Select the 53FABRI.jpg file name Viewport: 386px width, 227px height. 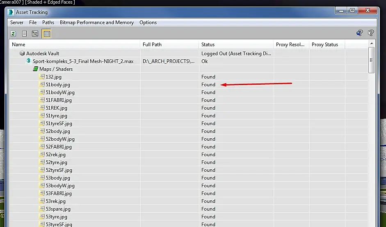tap(59, 193)
